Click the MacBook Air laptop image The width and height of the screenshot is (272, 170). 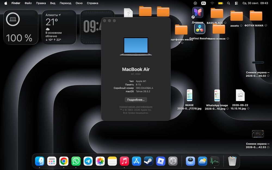coord(136,47)
